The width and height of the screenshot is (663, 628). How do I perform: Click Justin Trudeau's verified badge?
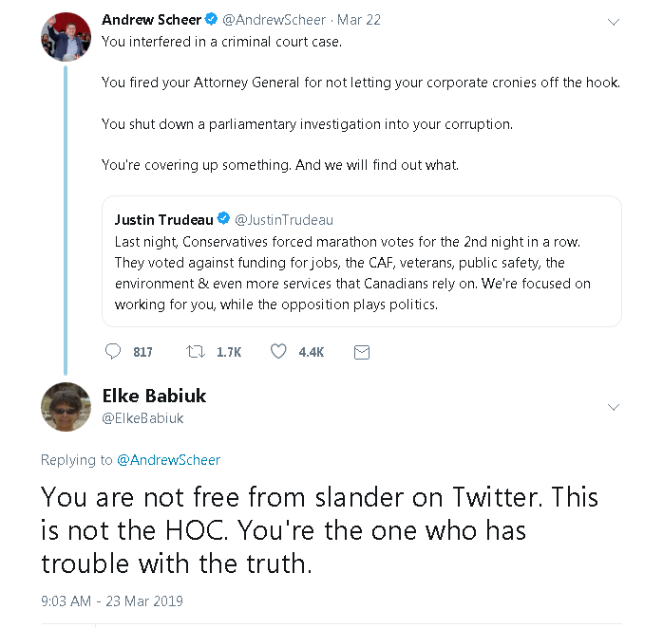click(x=223, y=219)
